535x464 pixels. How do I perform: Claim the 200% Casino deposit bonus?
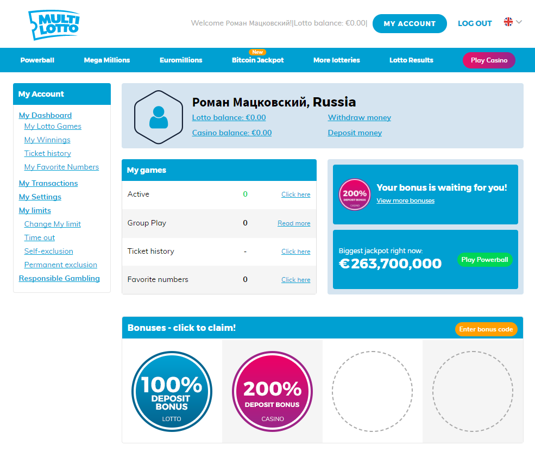[x=272, y=391]
